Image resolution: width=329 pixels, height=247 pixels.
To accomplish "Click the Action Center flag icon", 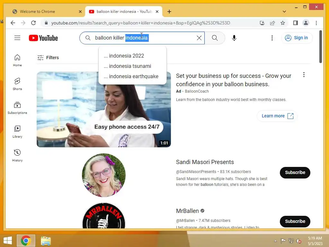I will [283, 241].
